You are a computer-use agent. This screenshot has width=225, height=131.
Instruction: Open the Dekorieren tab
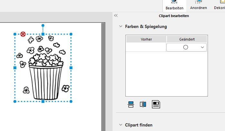point(220,8)
